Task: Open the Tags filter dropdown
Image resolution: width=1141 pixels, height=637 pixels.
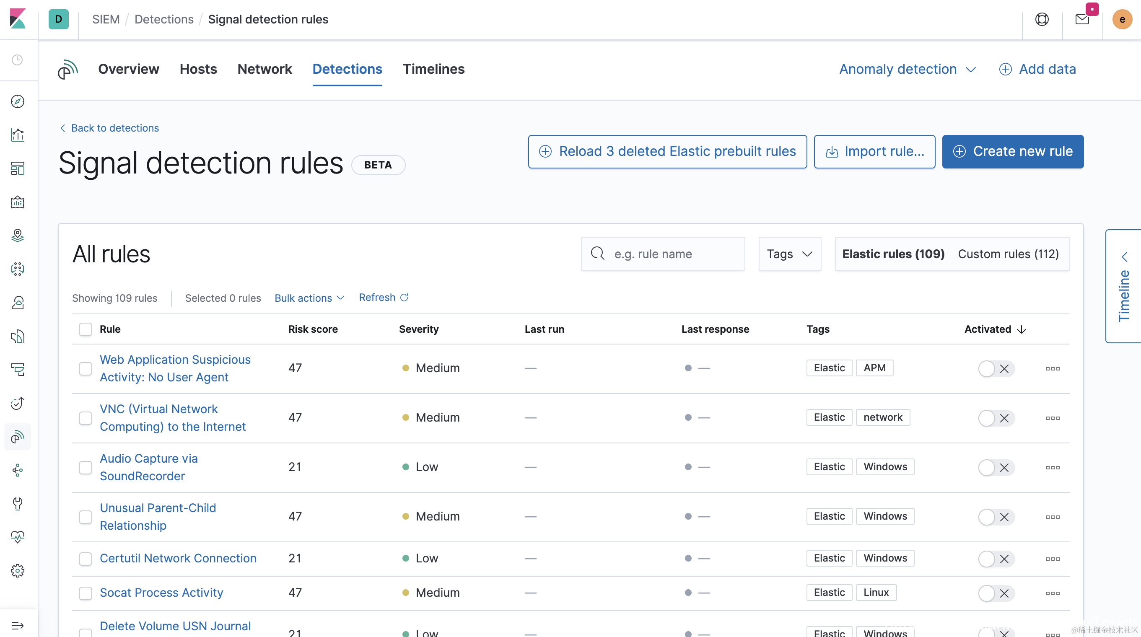Action: click(x=789, y=254)
